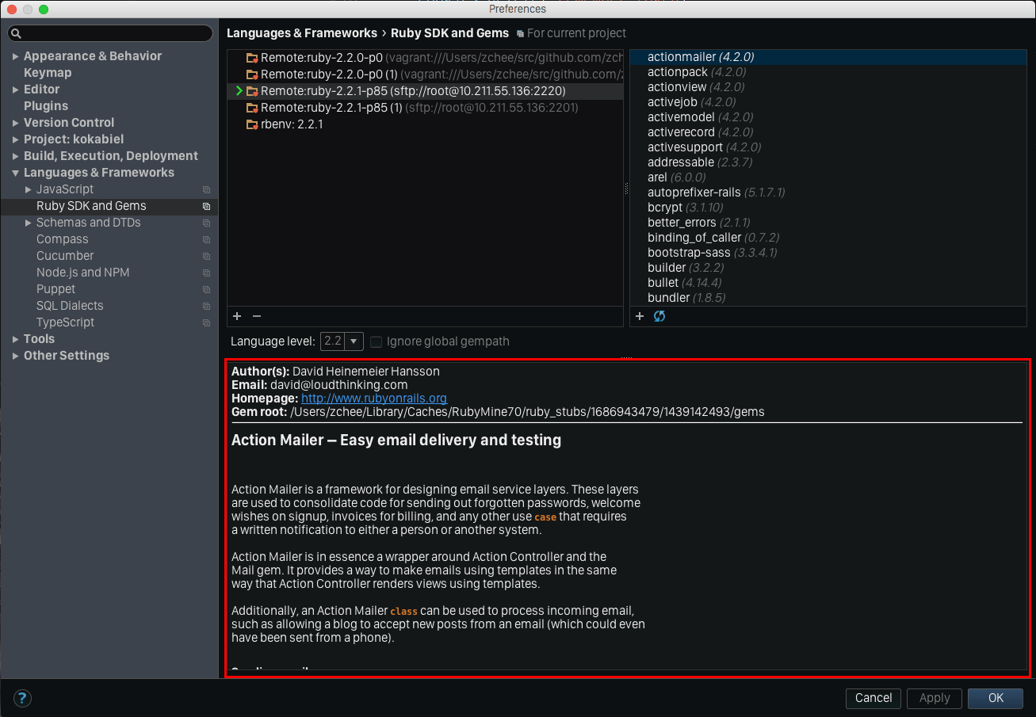Expand Project: kokabiel section
Viewport: 1036px width, 717px height.
pos(16,139)
